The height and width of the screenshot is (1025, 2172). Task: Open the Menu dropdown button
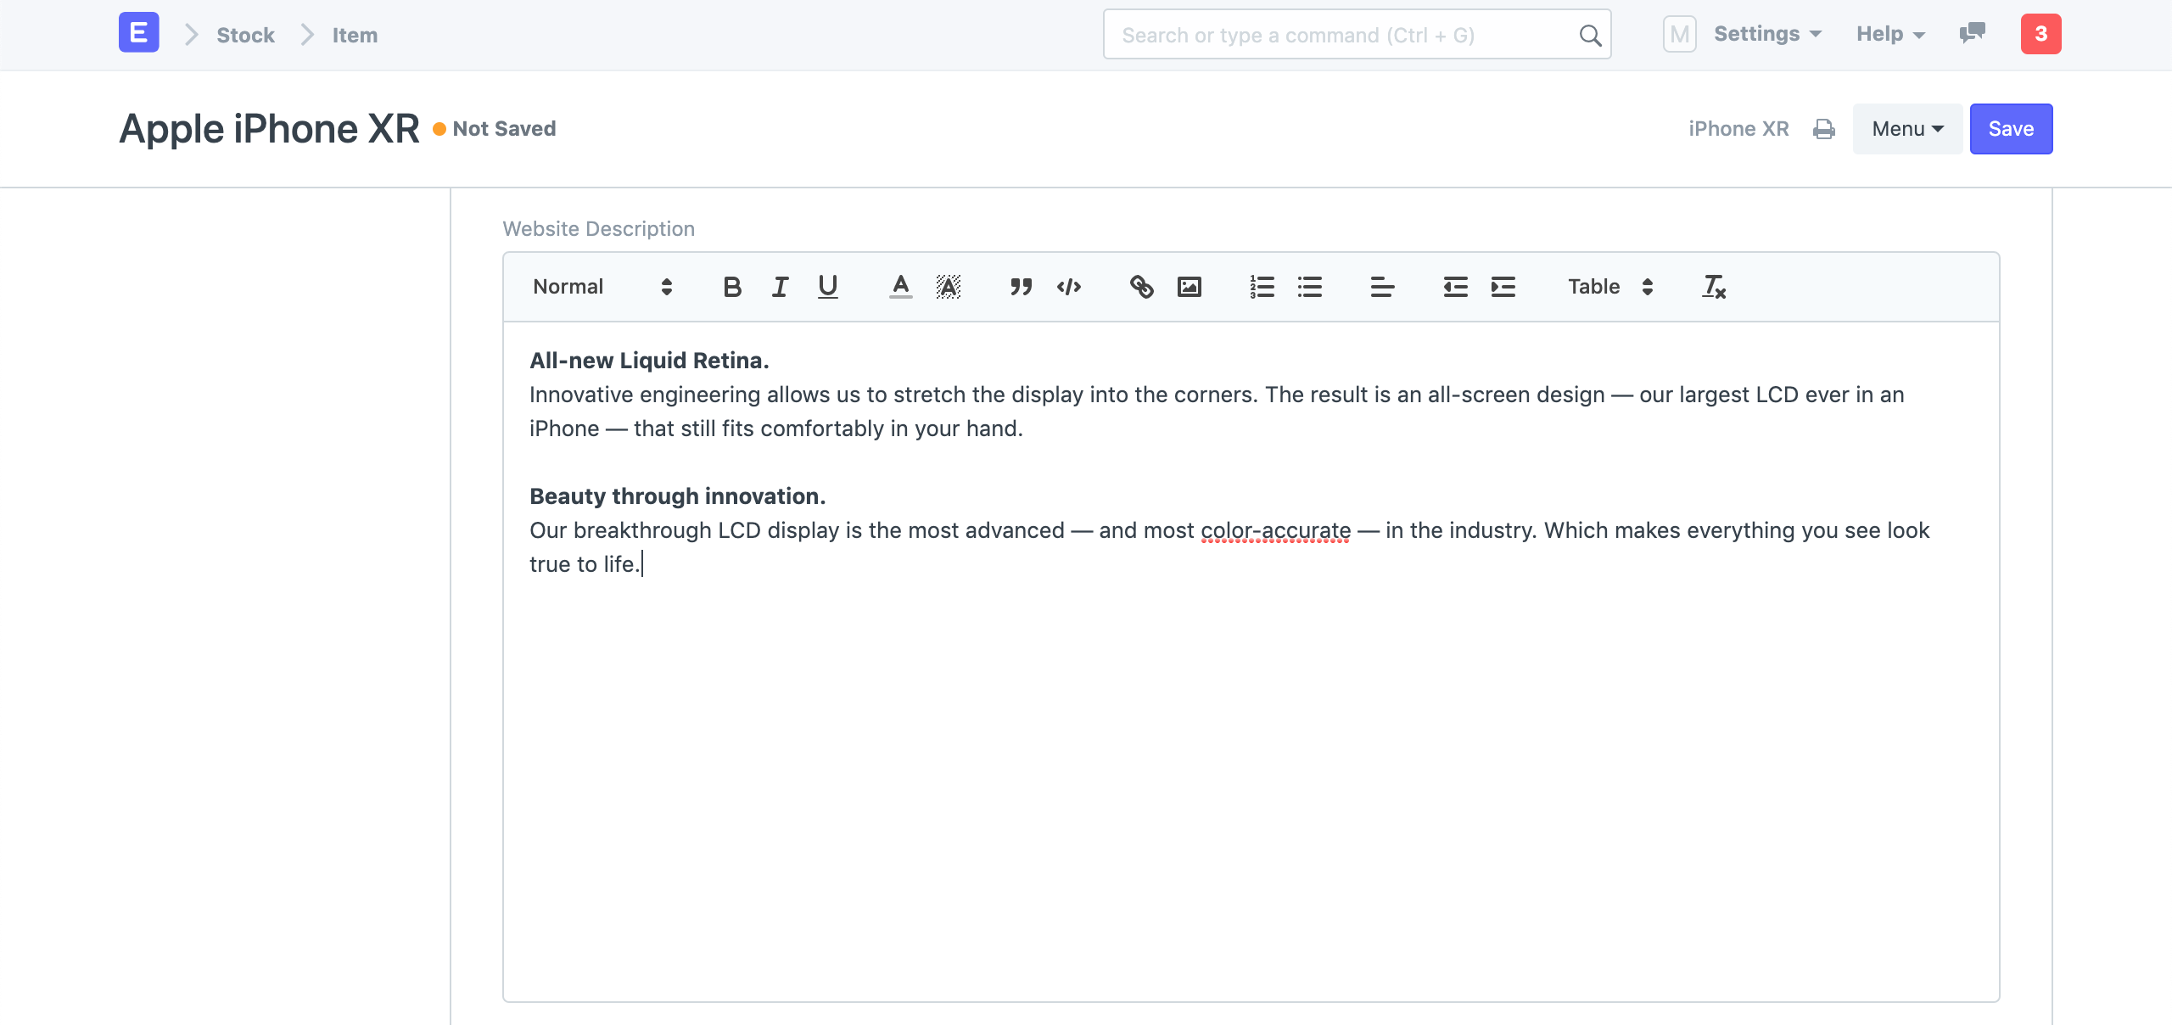(x=1907, y=129)
